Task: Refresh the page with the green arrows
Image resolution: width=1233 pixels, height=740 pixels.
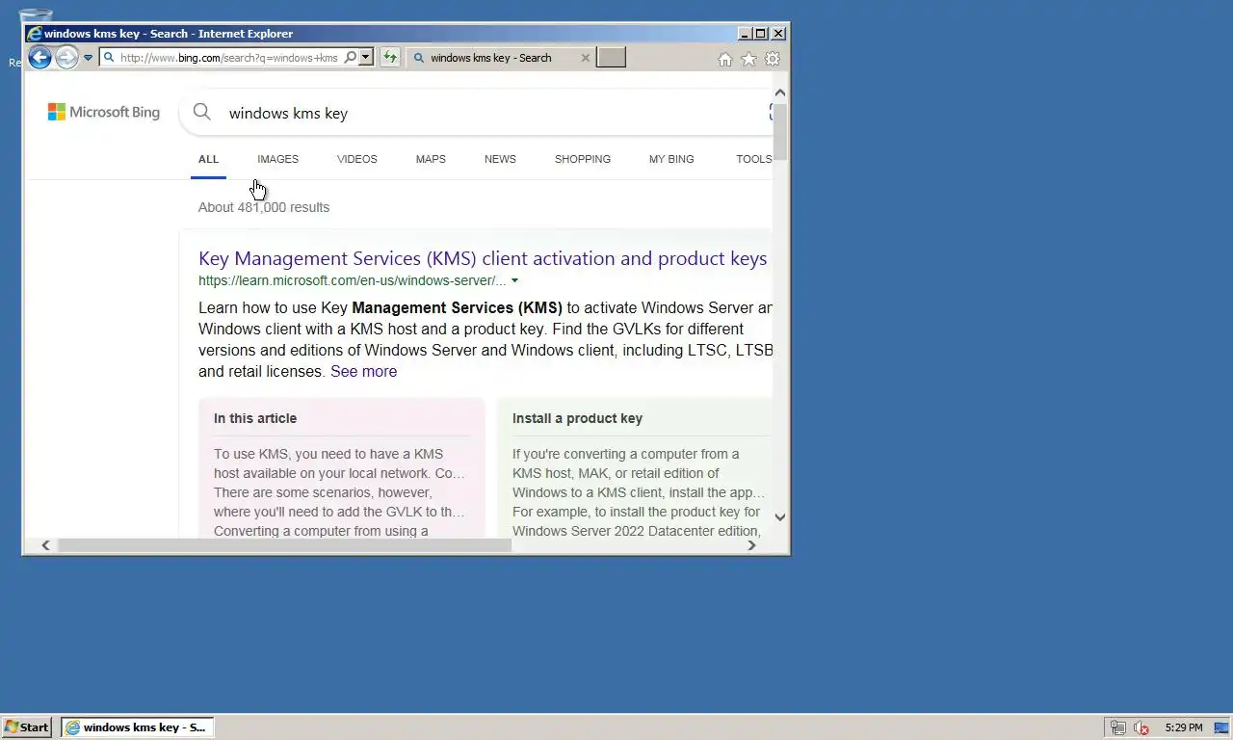Action: (x=389, y=58)
